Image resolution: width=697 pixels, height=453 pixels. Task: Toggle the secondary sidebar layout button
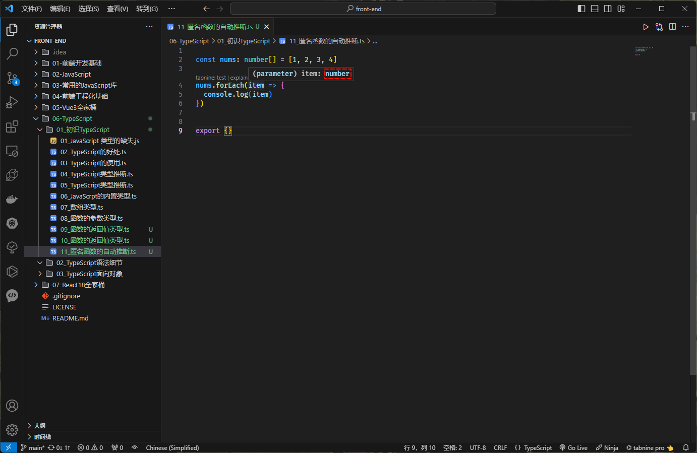pos(608,9)
